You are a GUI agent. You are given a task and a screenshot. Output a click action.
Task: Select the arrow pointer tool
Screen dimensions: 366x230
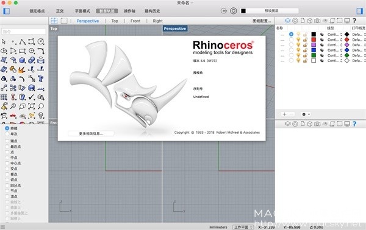[x=4, y=41]
